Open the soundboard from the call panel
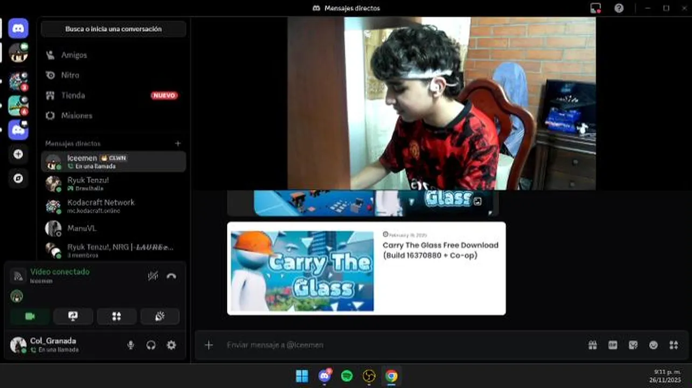Viewport: 692px width, 388px height. coord(160,316)
